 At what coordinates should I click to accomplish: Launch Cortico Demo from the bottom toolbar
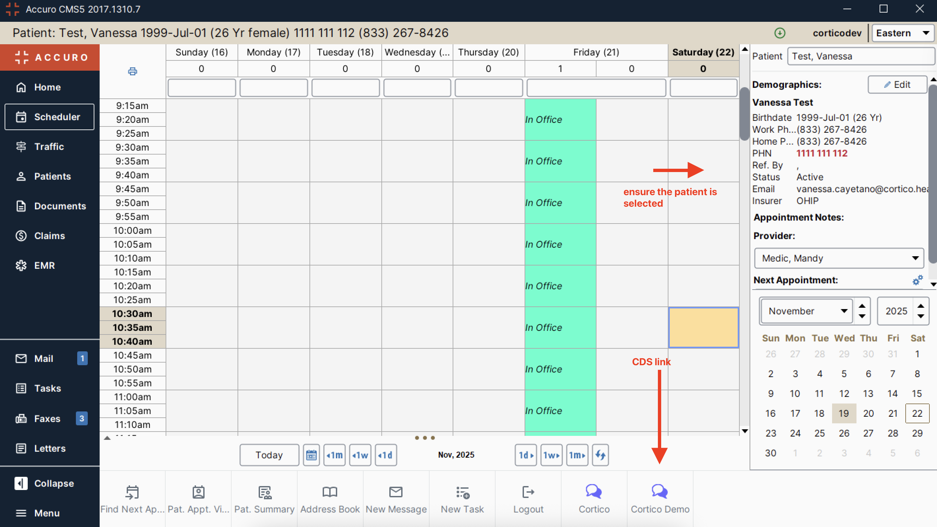660,499
